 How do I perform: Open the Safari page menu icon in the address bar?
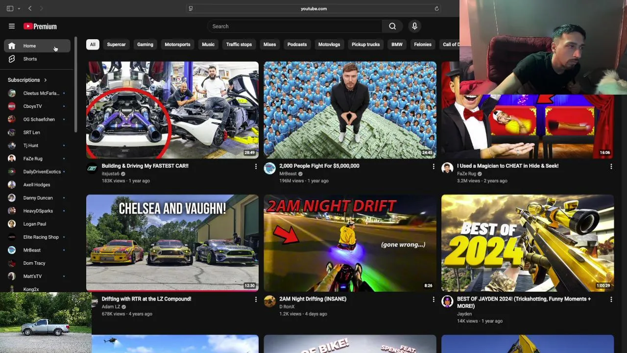point(191,8)
